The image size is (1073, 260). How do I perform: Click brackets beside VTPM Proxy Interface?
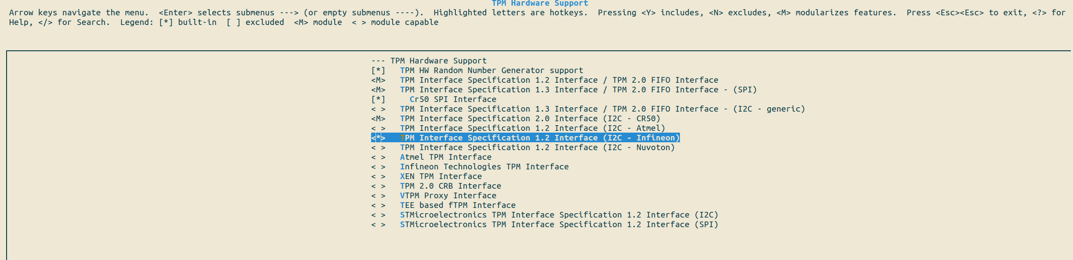tap(378, 196)
